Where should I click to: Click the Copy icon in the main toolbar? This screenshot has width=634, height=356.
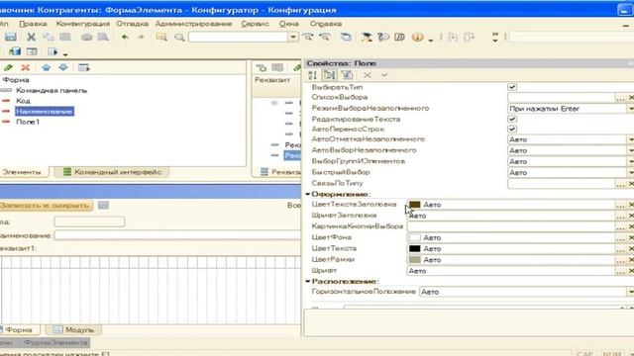[x=49, y=38]
